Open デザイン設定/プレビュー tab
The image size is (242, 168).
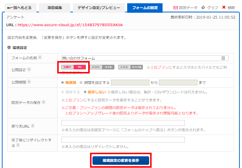coord(98,8)
